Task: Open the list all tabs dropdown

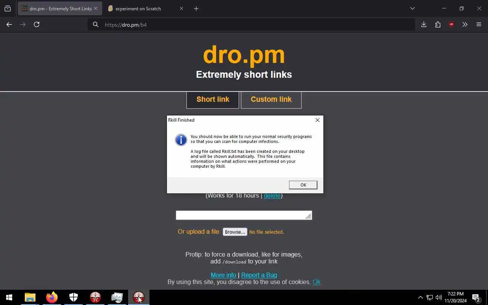Action: (x=412, y=8)
